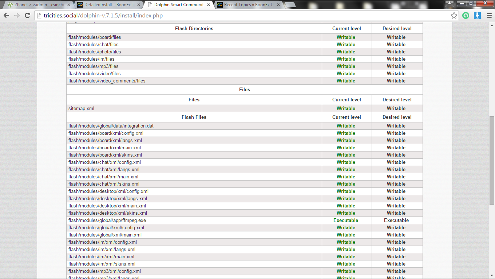The height and width of the screenshot is (279, 495).
Task: Select flash/modules/board/xml/main.xml path
Action: 104,147
